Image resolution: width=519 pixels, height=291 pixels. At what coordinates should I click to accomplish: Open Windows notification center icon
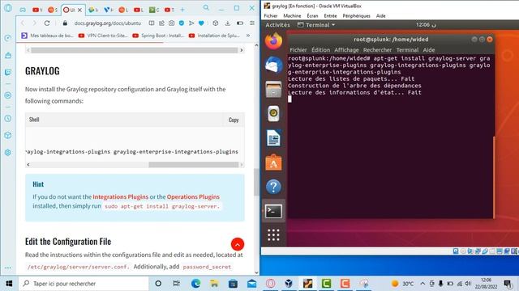tap(508, 284)
